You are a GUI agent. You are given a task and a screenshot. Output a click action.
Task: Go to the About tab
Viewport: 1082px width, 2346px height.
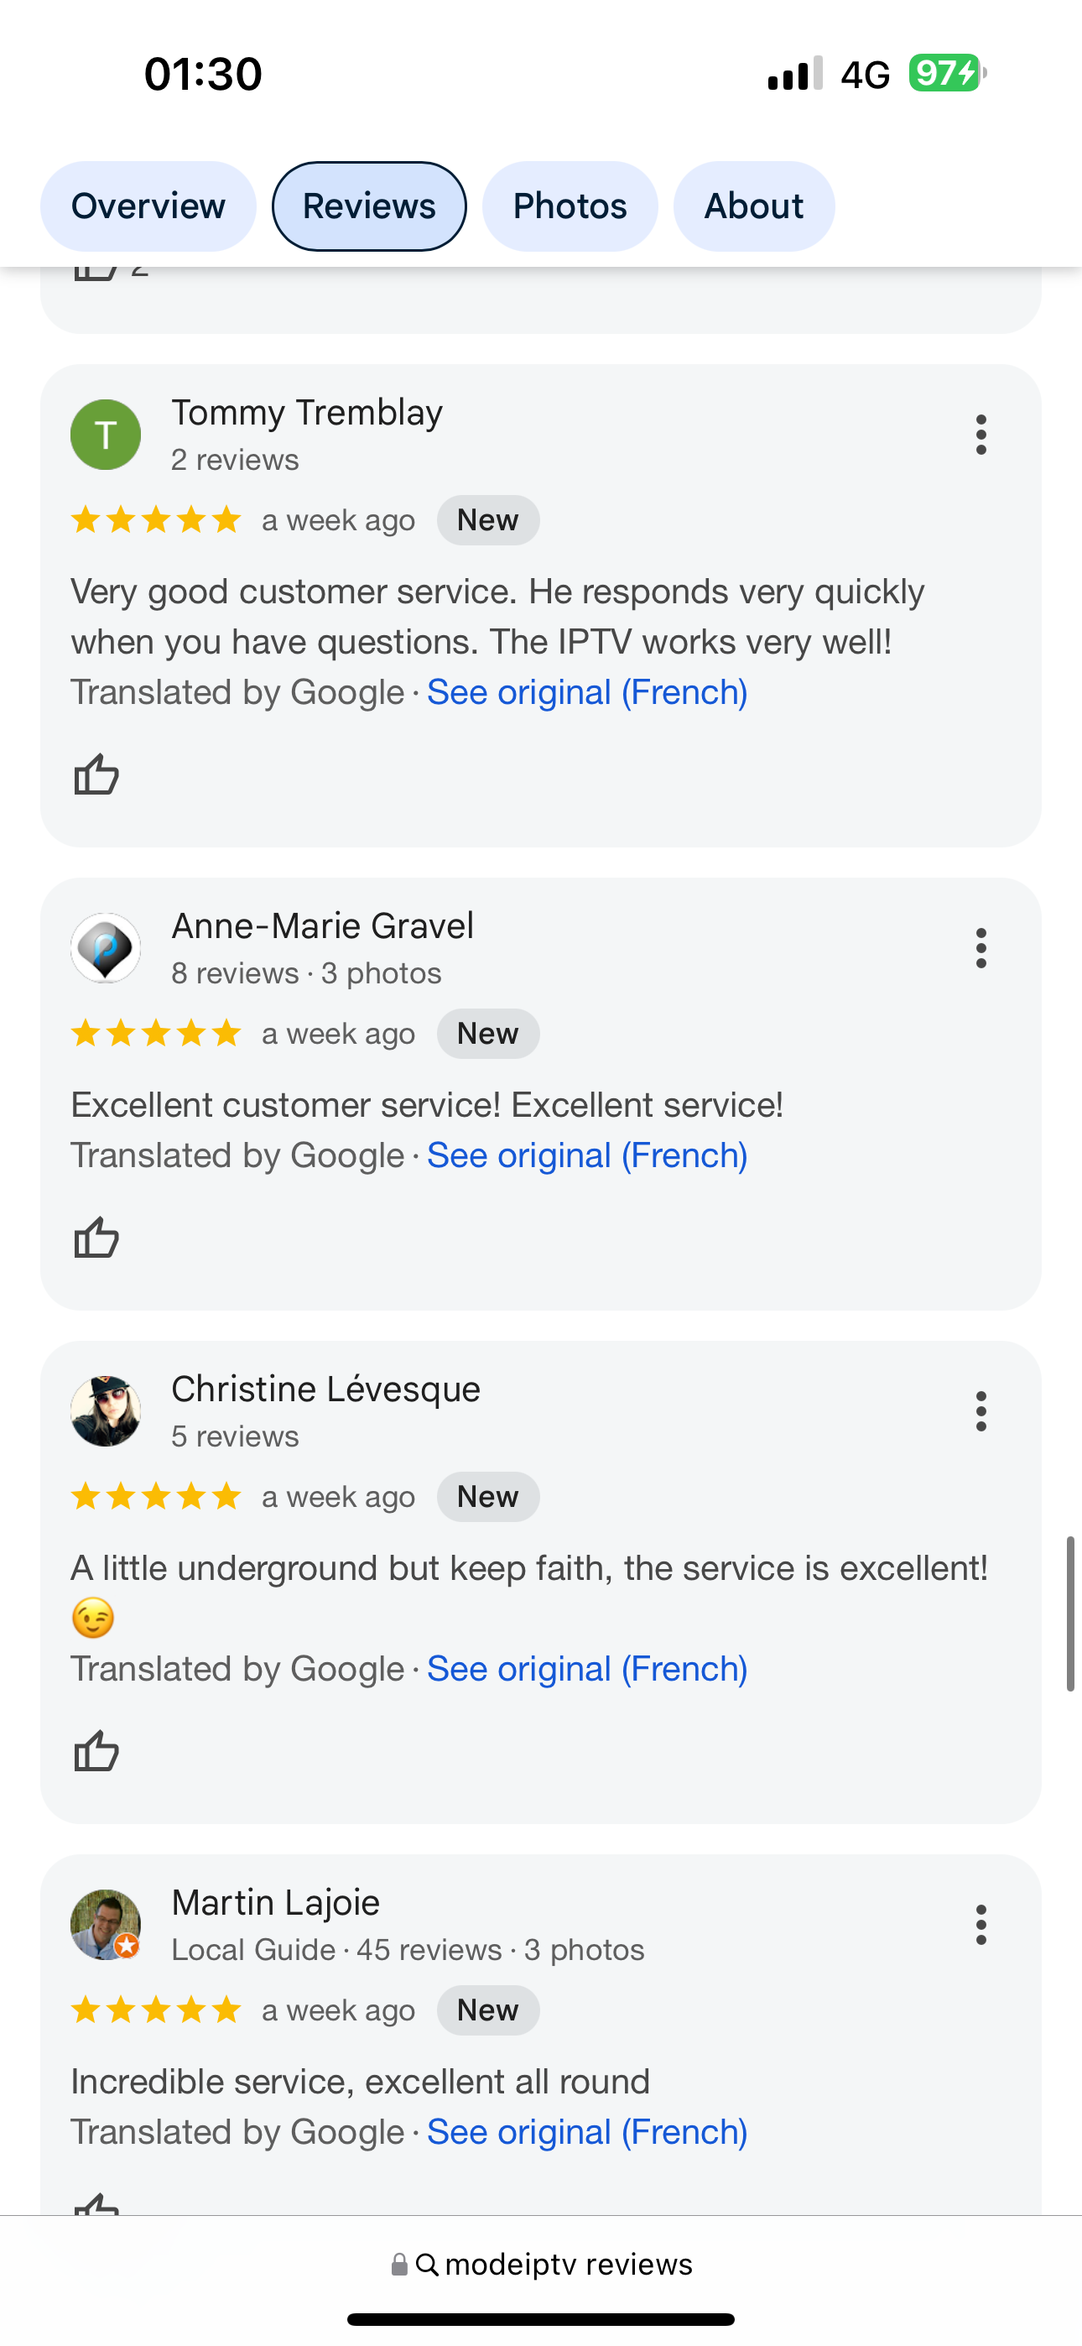point(753,206)
